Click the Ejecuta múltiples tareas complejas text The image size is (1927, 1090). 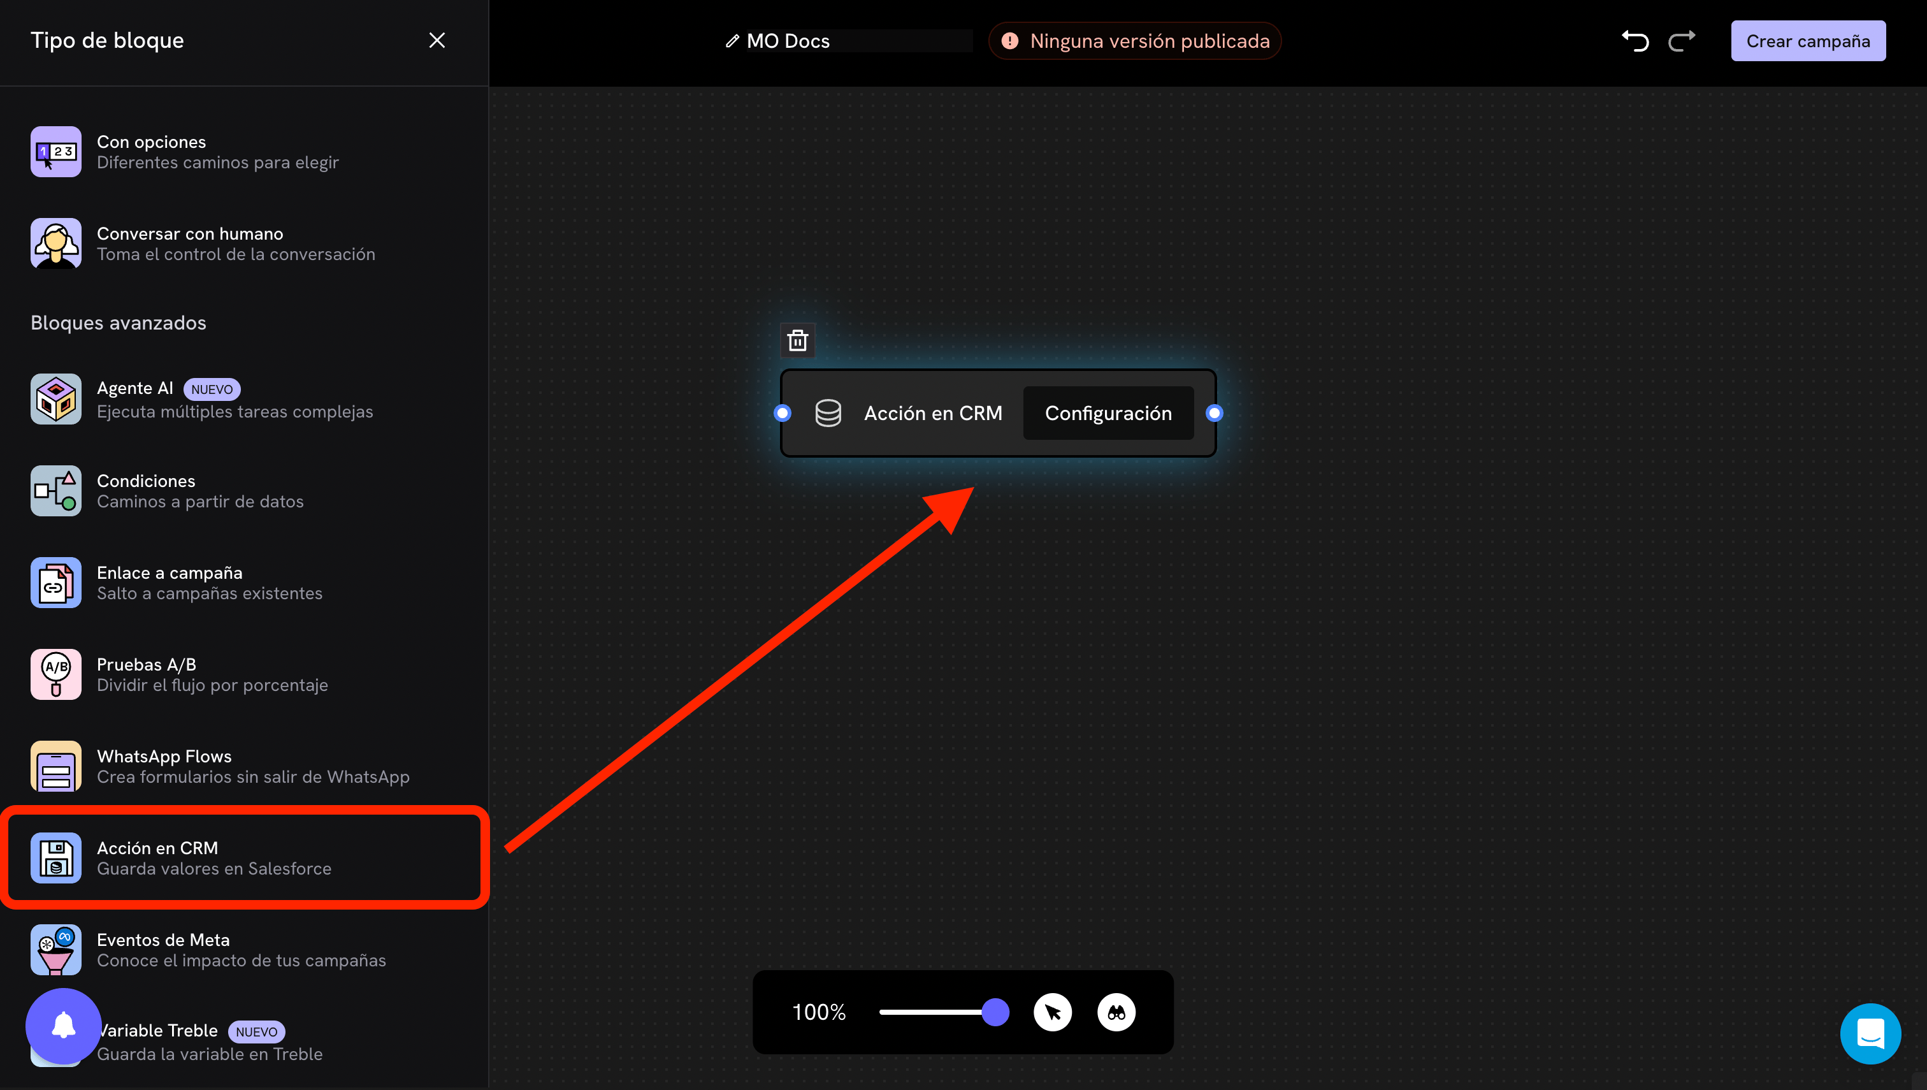point(235,412)
